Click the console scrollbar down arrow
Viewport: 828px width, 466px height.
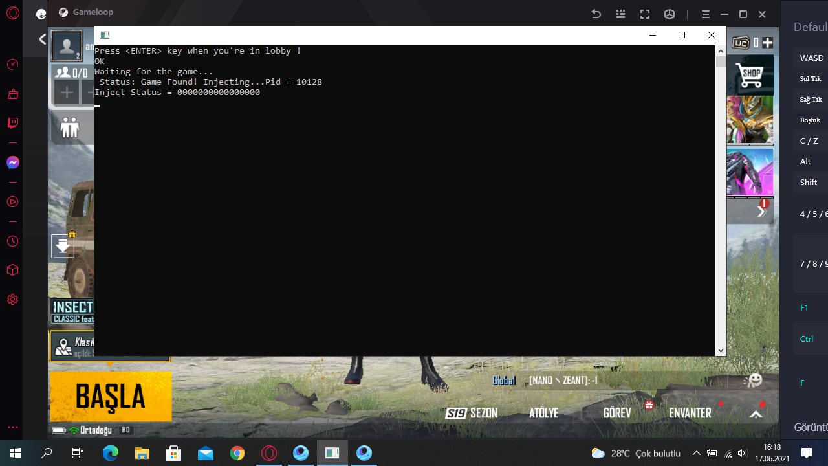pyautogui.click(x=721, y=351)
